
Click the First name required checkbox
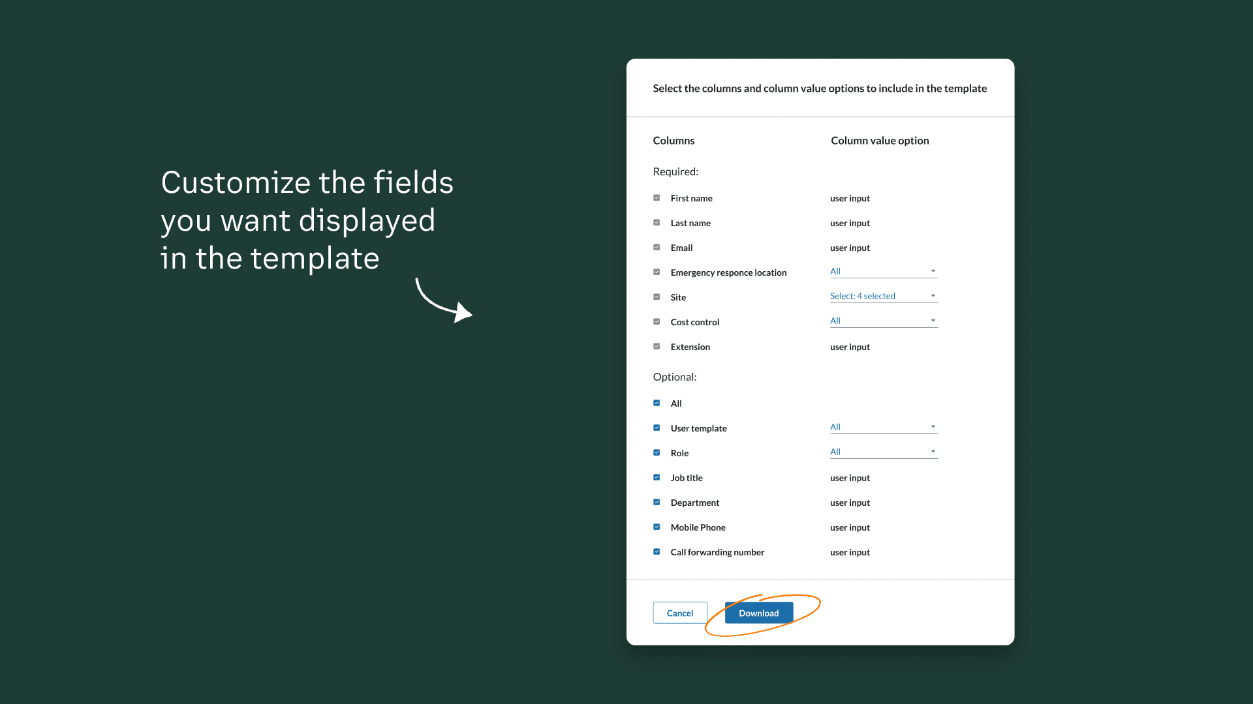tap(657, 198)
